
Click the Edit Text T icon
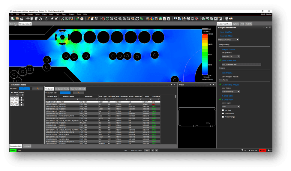(71, 19)
